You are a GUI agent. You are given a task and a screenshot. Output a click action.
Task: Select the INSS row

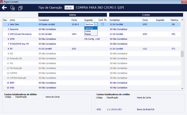click(92, 88)
